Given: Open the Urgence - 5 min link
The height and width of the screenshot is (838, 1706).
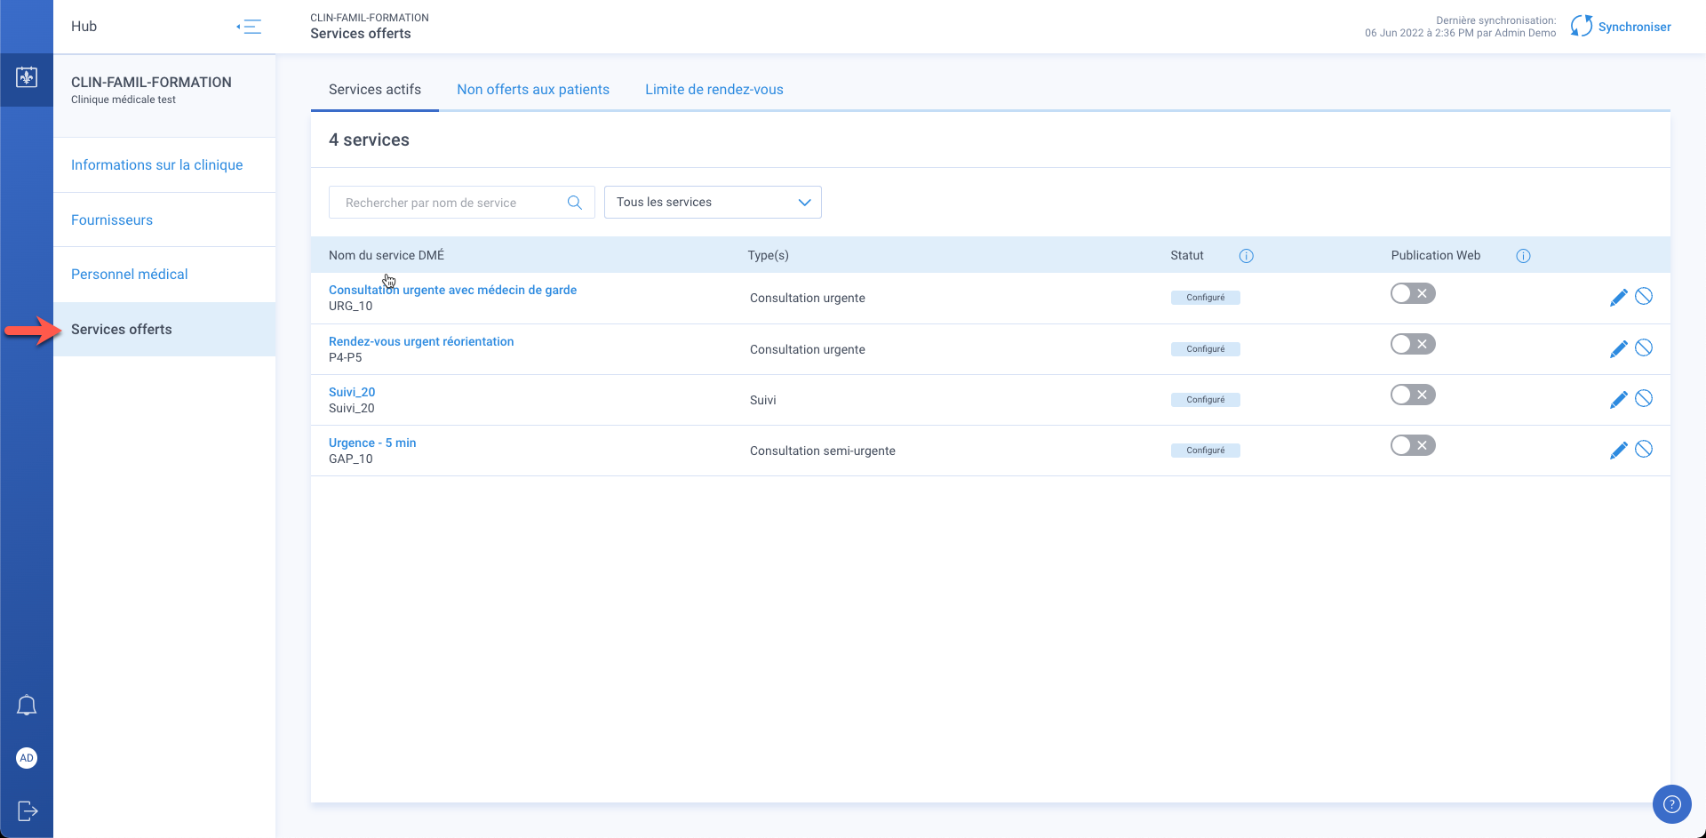Looking at the screenshot, I should point(372,443).
